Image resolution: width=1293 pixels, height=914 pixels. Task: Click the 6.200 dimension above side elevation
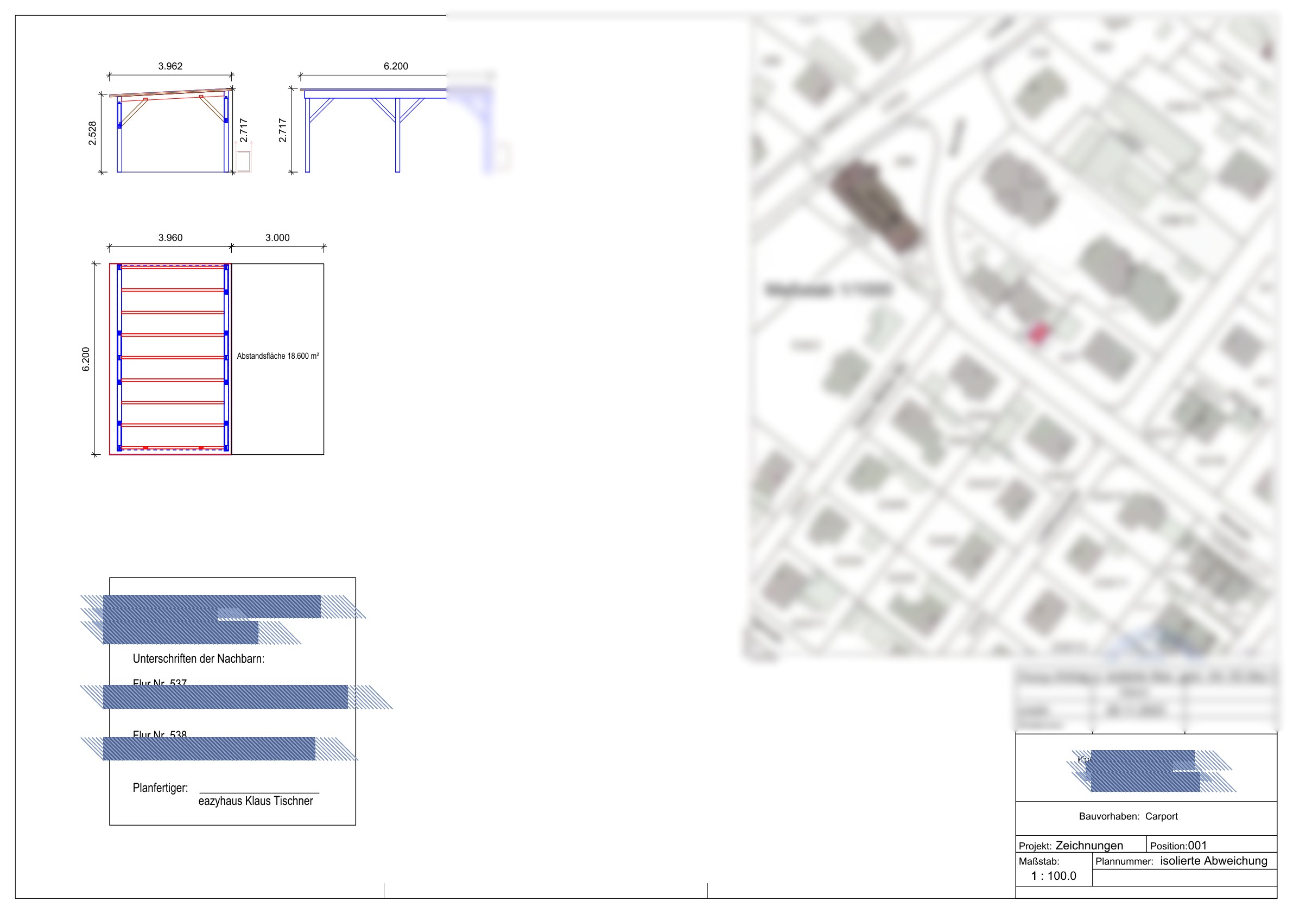(395, 66)
